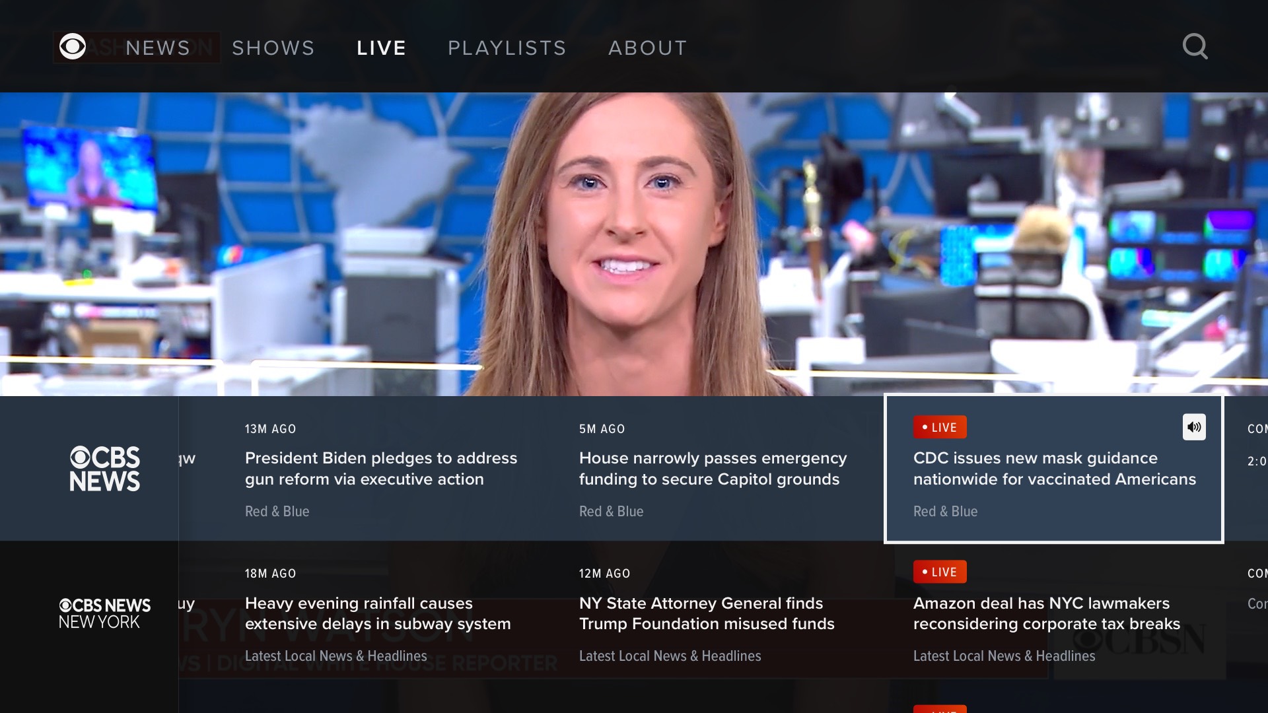Viewport: 1268px width, 713px height.
Task: Click the live video preview of anchor
Action: click(634, 244)
